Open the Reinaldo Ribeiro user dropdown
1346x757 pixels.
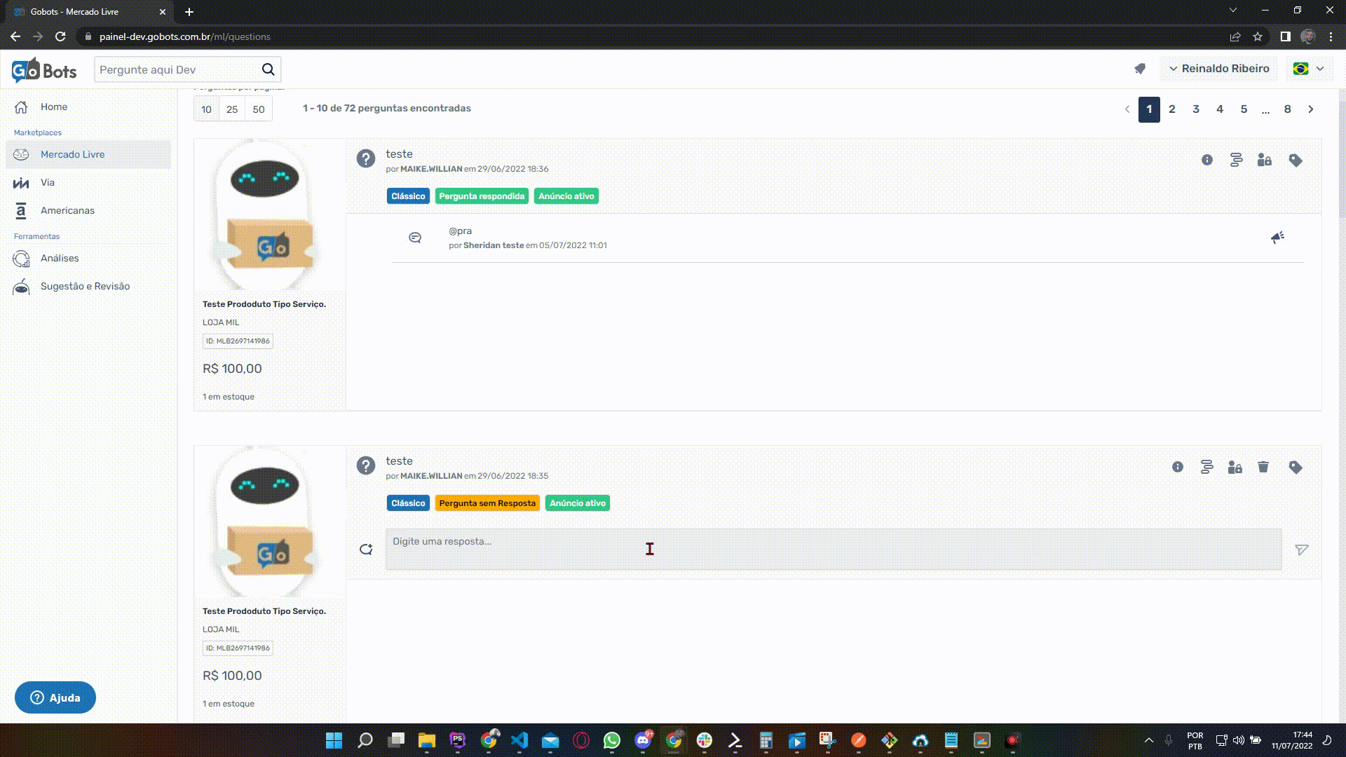point(1218,69)
